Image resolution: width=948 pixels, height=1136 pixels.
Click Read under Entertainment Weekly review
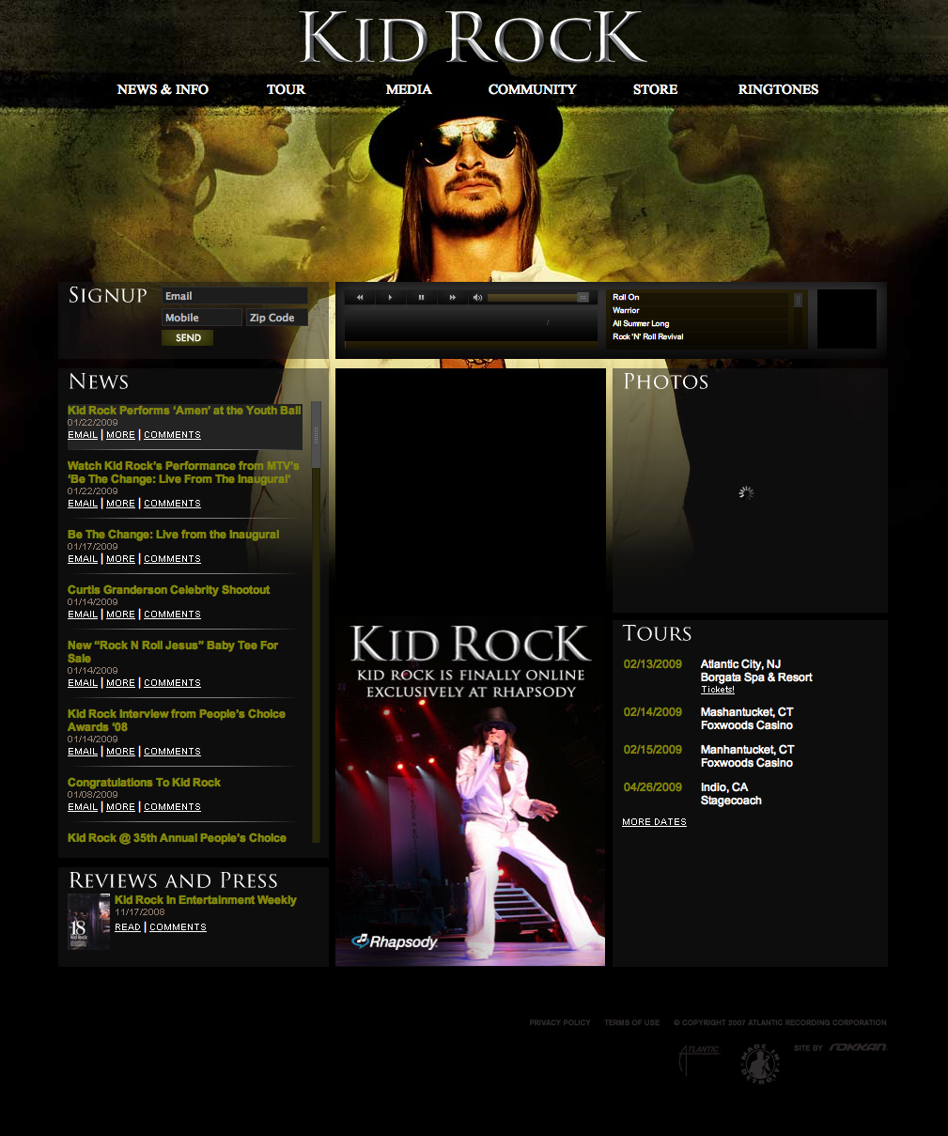point(128,927)
